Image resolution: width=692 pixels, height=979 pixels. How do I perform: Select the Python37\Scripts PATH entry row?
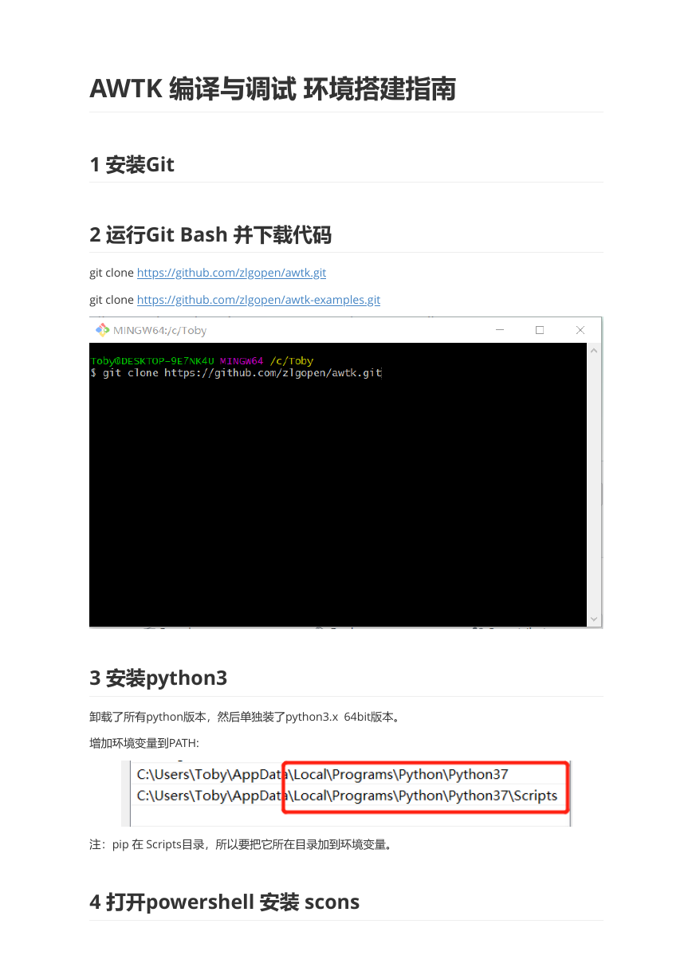point(347,796)
